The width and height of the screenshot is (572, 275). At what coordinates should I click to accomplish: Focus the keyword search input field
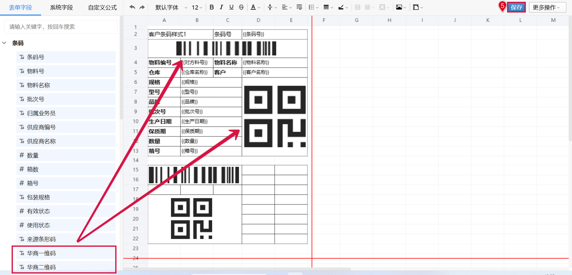coord(61,27)
